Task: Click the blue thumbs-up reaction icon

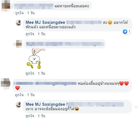Action: 125,32
